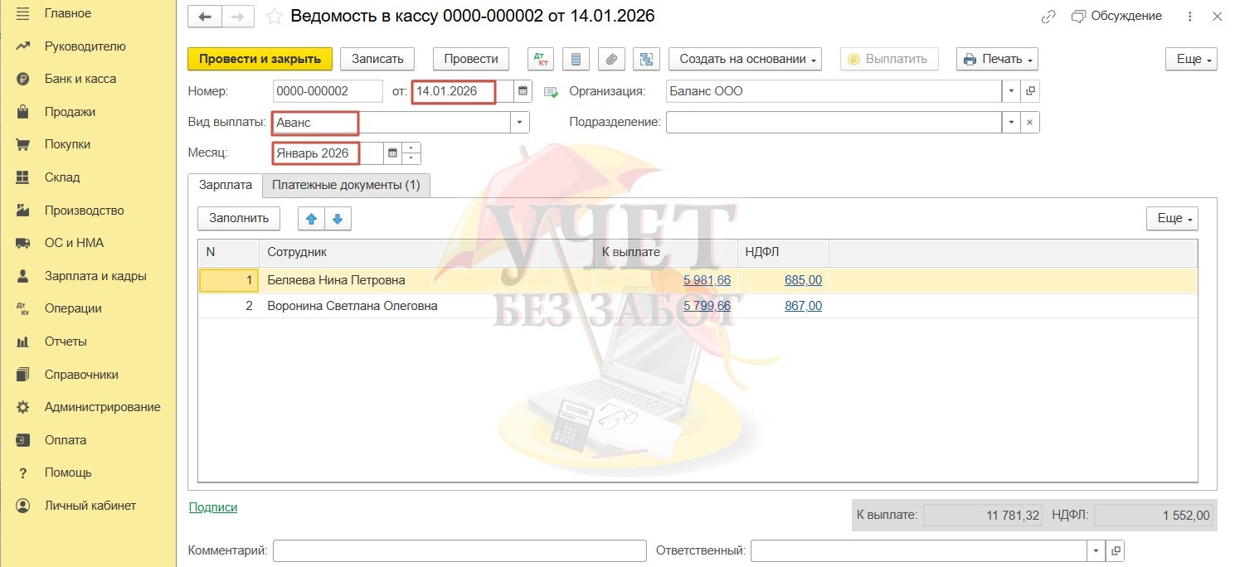Move row up with blue arrow
1235x567 pixels.
(x=311, y=219)
